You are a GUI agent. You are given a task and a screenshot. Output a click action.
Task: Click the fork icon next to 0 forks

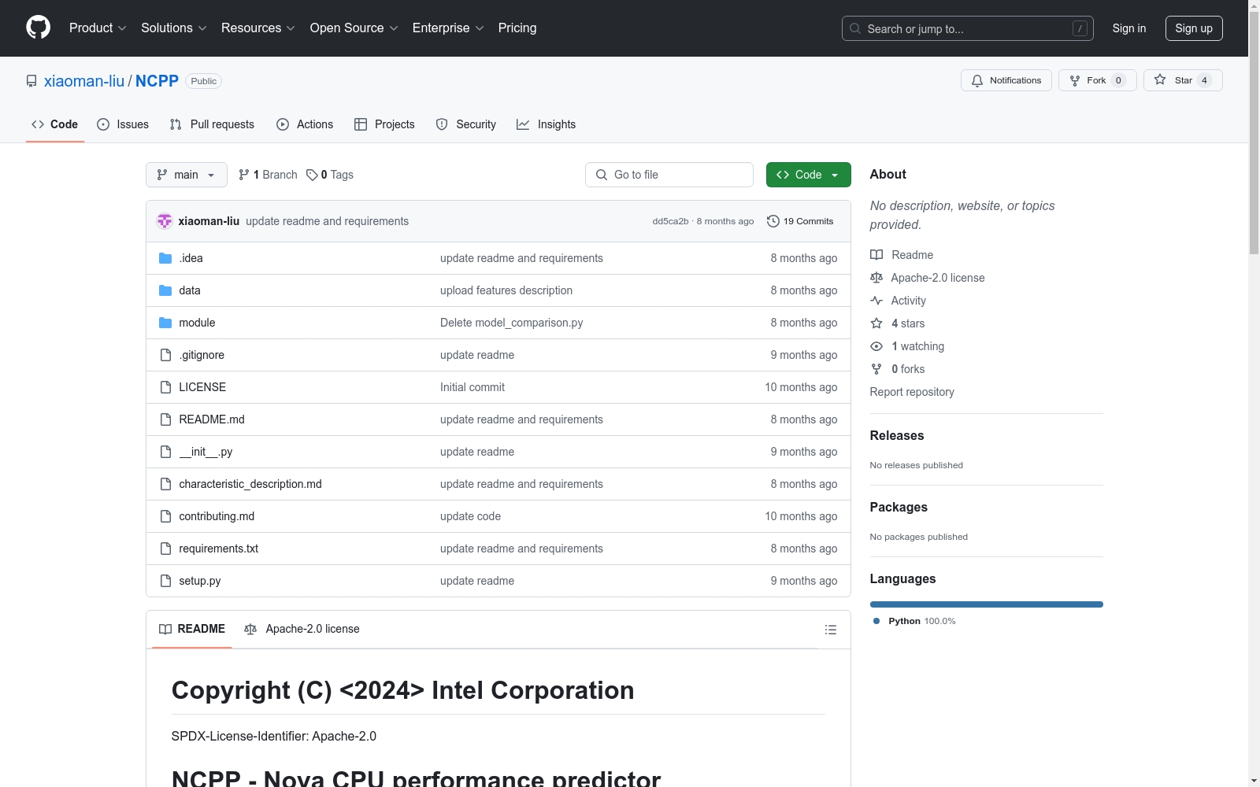pos(876,369)
